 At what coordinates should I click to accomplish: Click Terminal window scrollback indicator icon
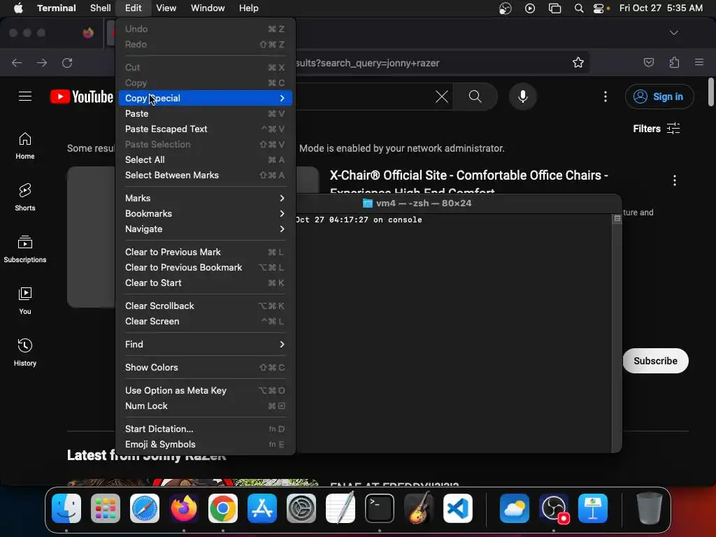pos(617,219)
